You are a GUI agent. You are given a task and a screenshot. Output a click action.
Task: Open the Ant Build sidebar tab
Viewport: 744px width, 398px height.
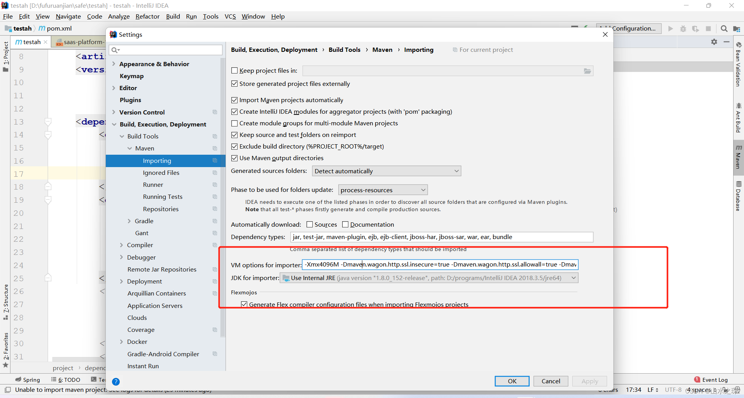point(739,118)
